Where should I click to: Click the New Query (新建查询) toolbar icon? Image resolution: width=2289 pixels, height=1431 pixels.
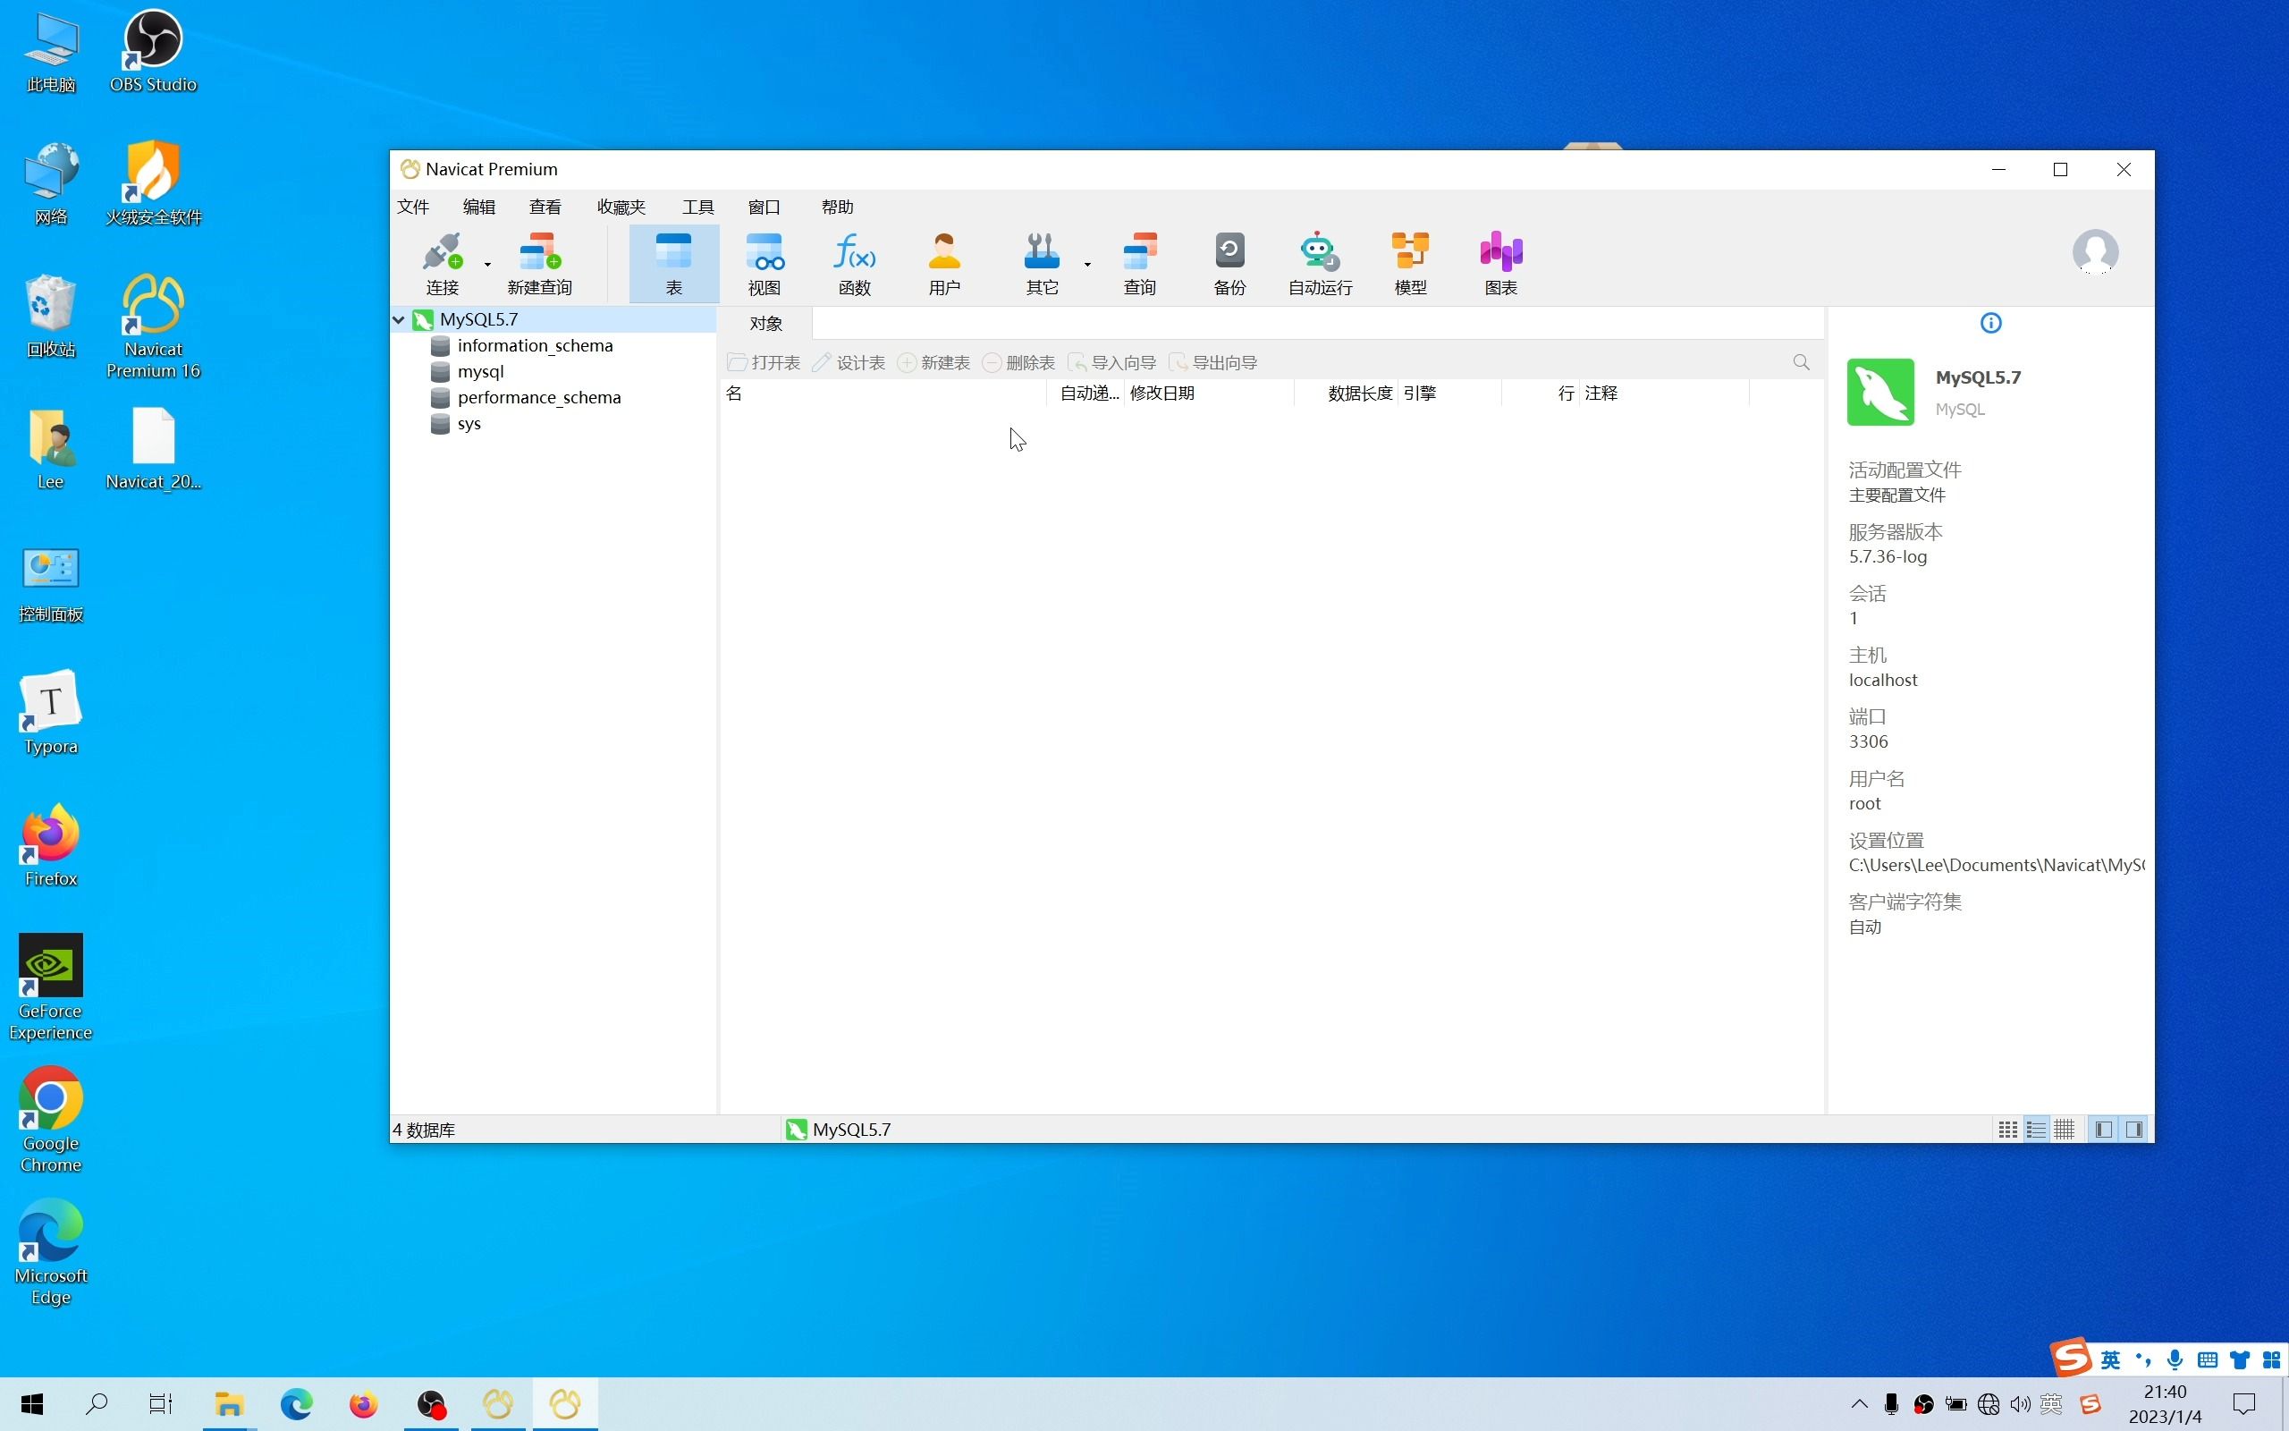coord(539,263)
